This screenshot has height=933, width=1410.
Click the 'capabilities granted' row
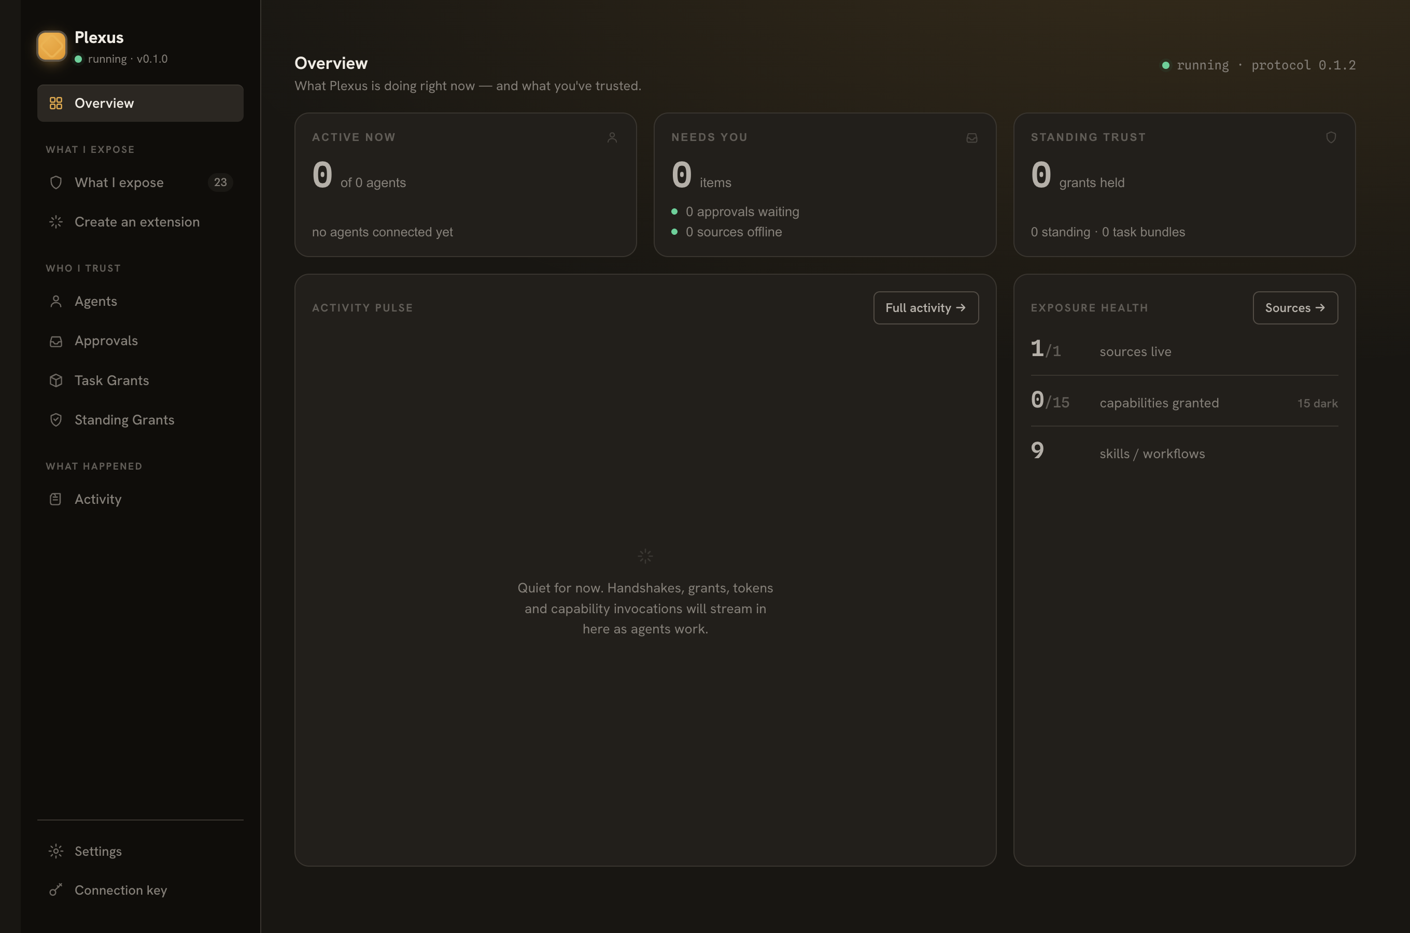point(1184,402)
